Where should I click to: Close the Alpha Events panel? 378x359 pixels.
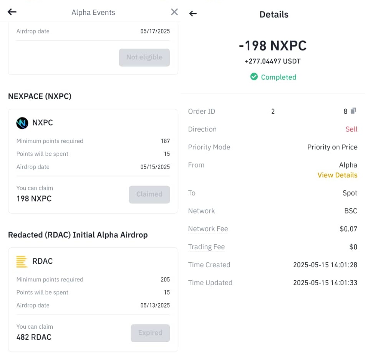(x=174, y=12)
